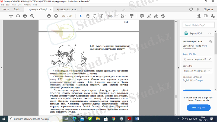Zoom in with the plus icon
The width and height of the screenshot is (217, 122).
[x=101, y=16]
